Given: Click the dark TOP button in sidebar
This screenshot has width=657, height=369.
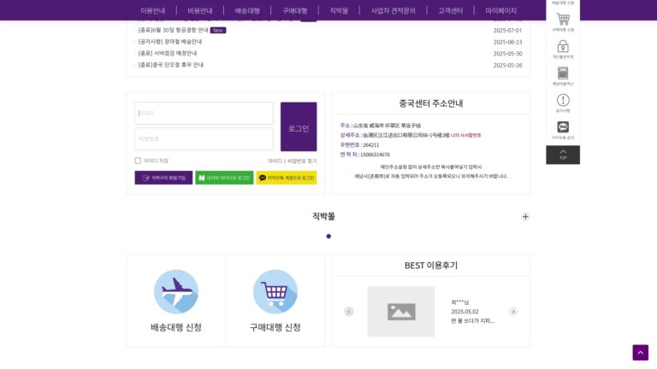Looking at the screenshot, I should point(563,155).
